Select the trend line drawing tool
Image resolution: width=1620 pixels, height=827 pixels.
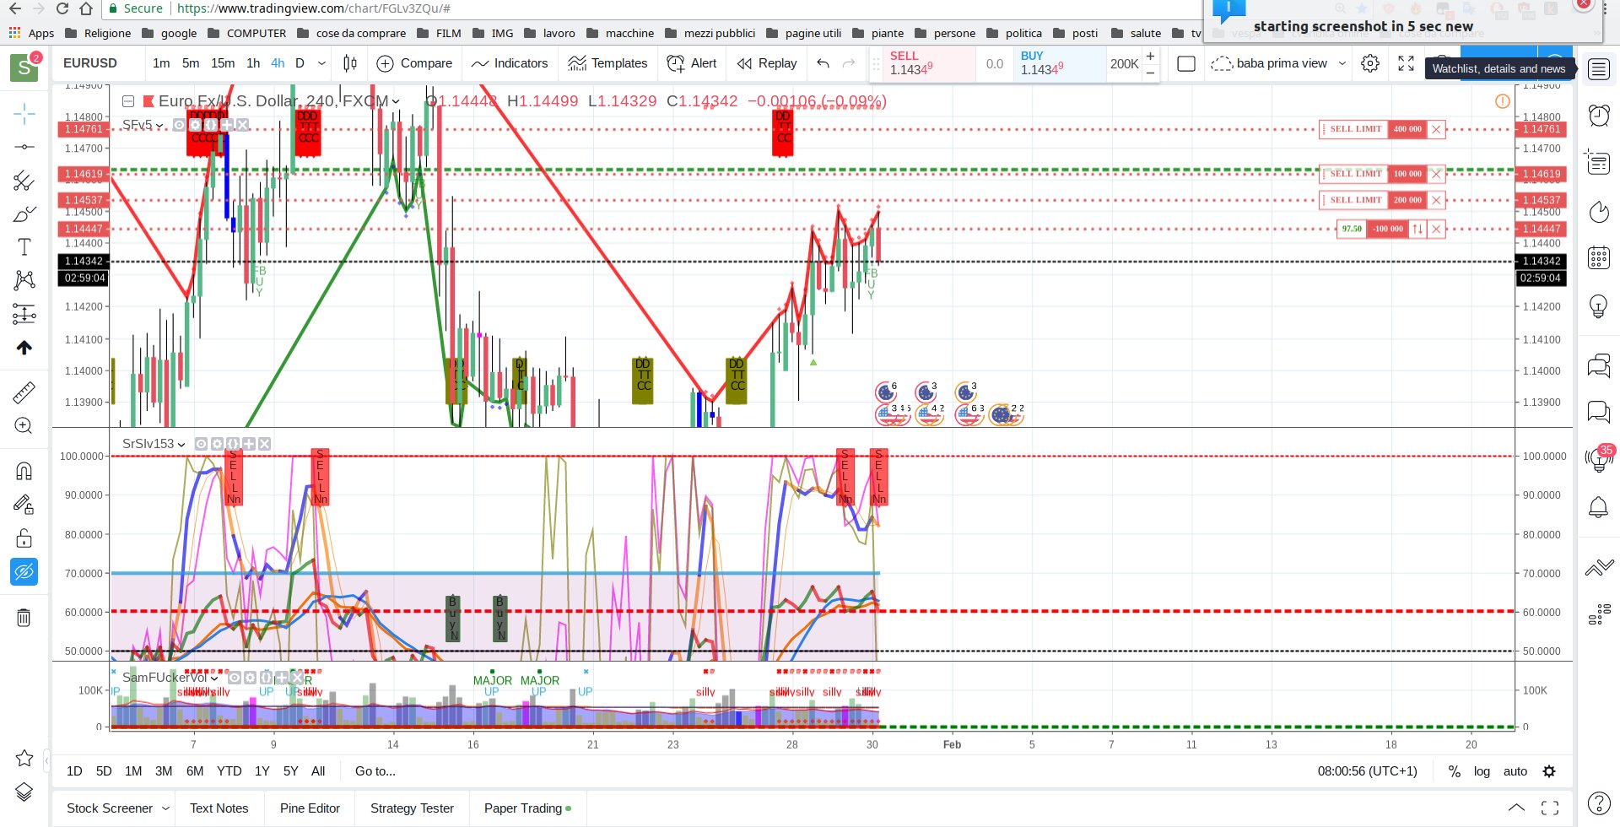[24, 147]
